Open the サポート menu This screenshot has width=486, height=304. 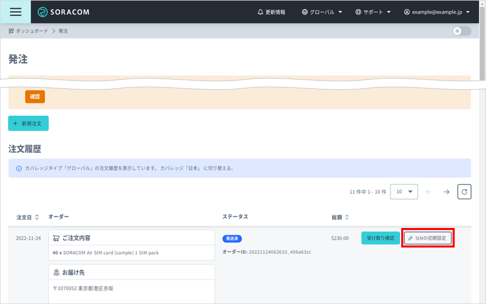[x=373, y=12]
